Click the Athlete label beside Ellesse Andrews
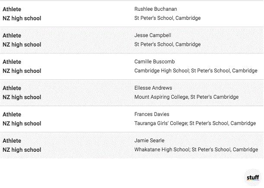Image resolution: width=264 pixels, height=188 pixels. 12,88
